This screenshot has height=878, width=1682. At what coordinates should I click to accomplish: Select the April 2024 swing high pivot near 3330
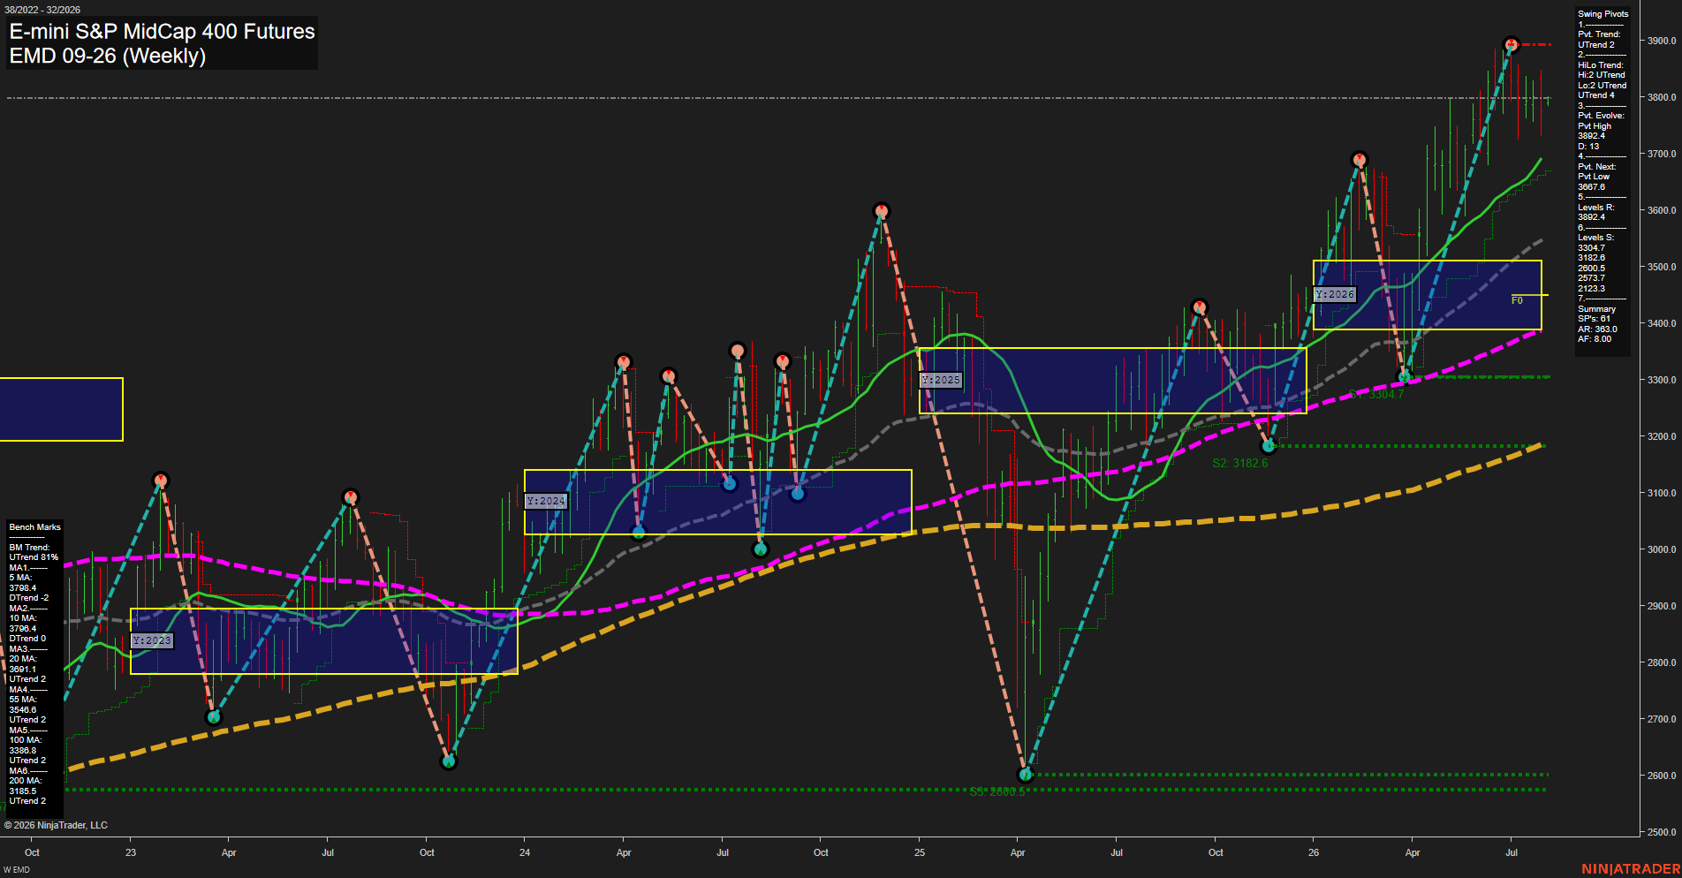[624, 362]
